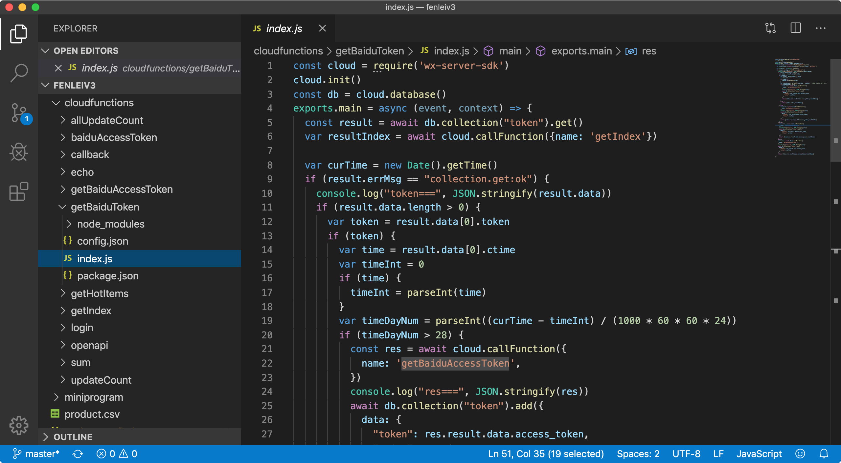
Task: Expand the getHotItems folder
Action: pos(99,293)
